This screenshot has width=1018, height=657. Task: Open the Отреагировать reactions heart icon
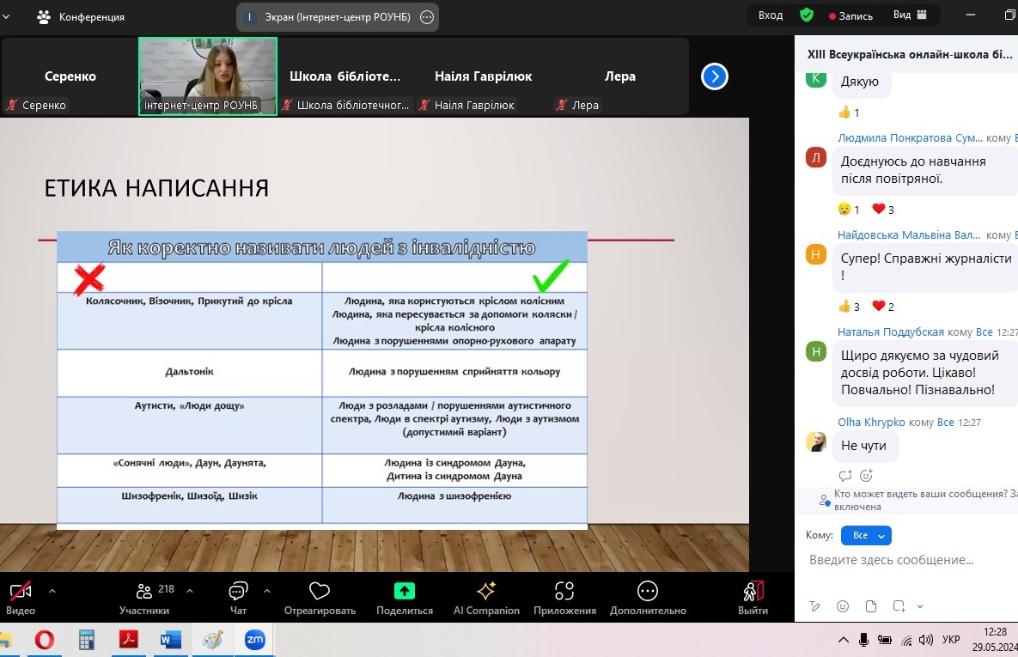tap(320, 592)
